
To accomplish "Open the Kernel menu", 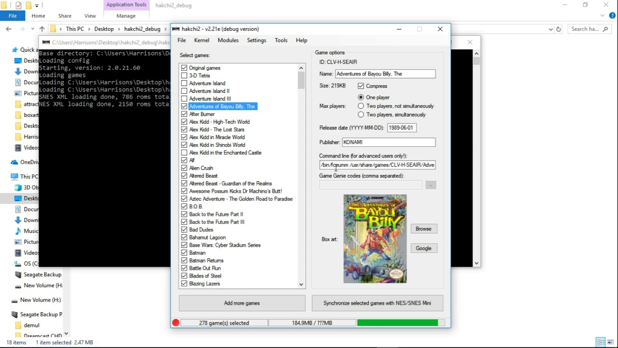I will 201,41.
